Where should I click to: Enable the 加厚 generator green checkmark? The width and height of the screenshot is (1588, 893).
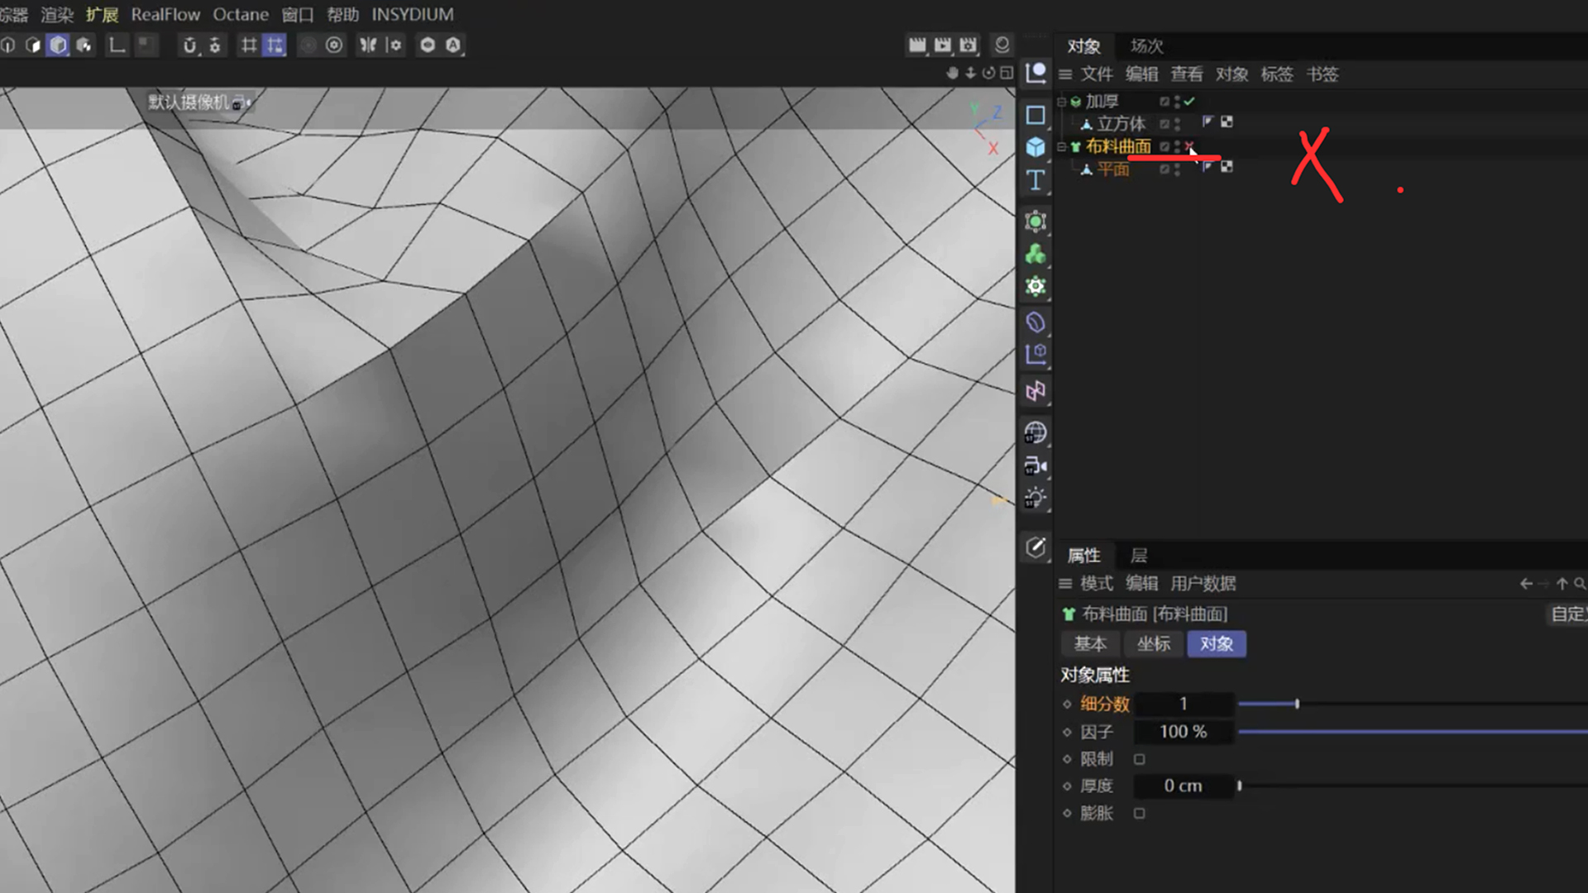coord(1189,102)
